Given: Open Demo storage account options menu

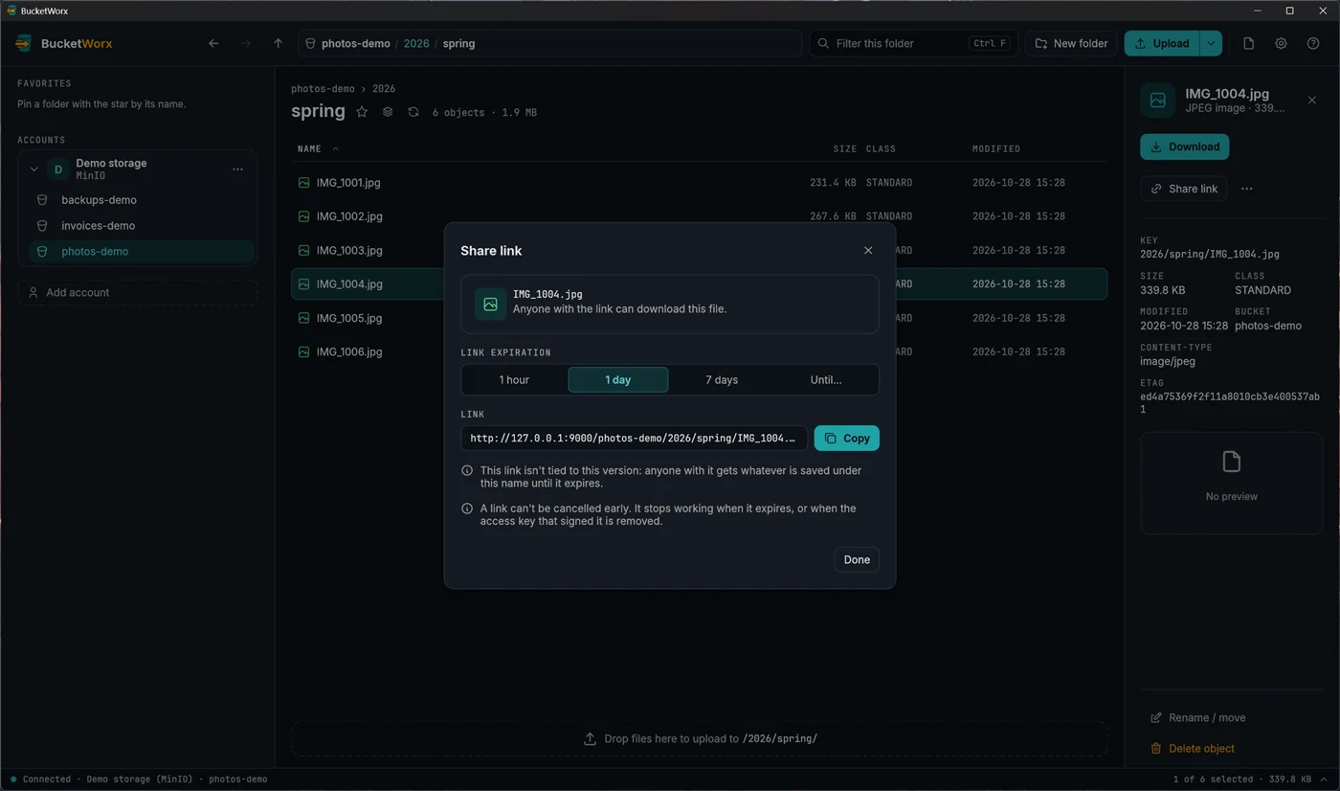Looking at the screenshot, I should pos(237,169).
